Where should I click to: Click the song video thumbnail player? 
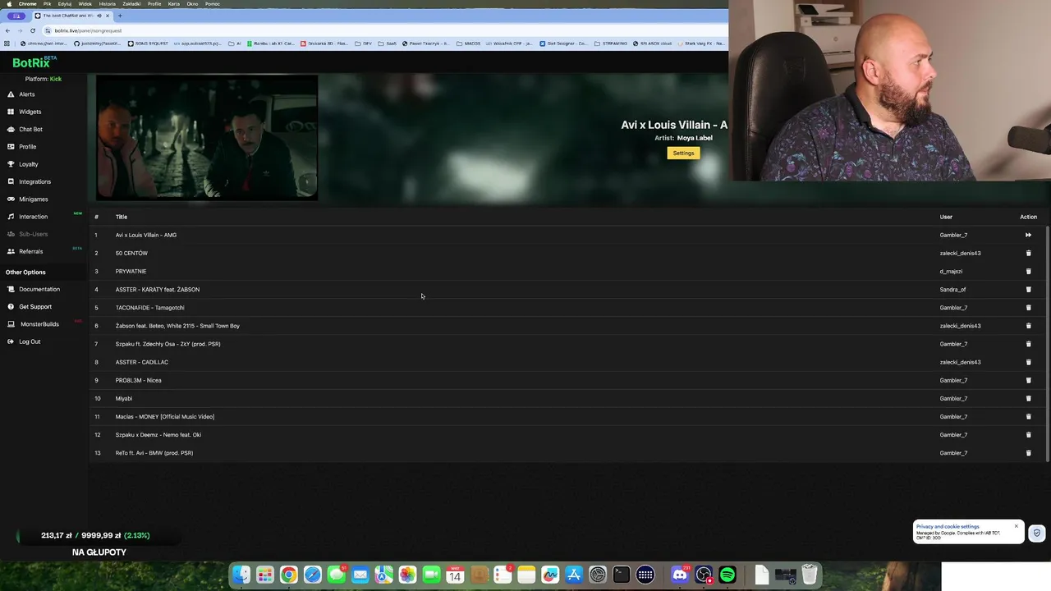tap(207, 138)
